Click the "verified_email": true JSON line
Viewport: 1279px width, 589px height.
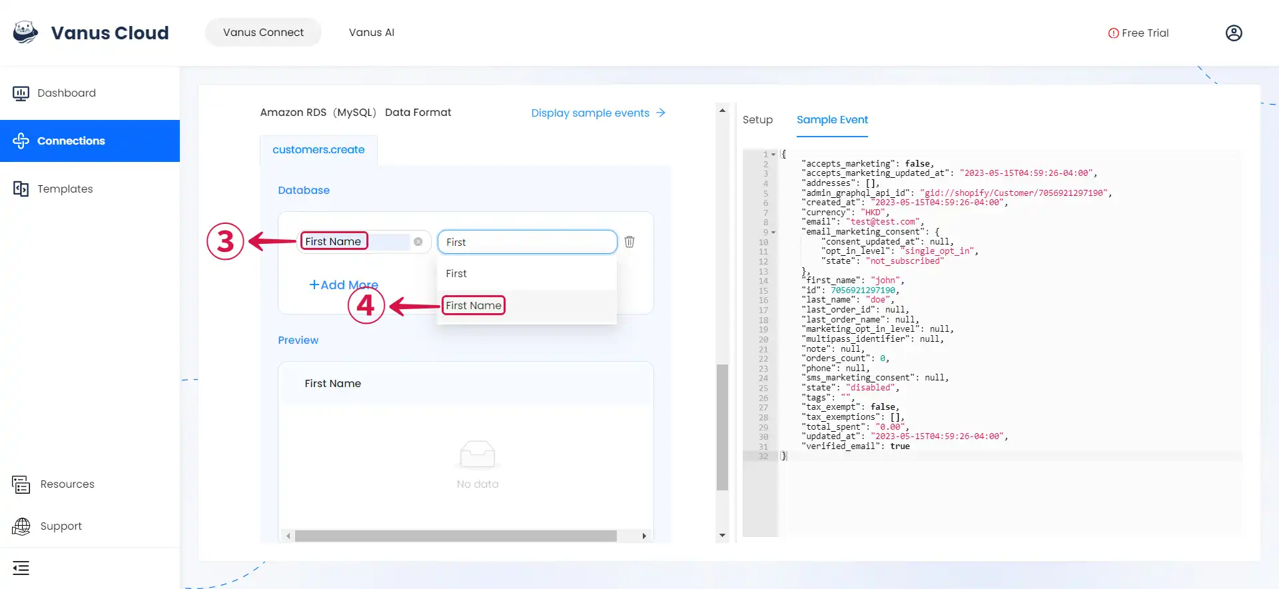click(x=855, y=446)
